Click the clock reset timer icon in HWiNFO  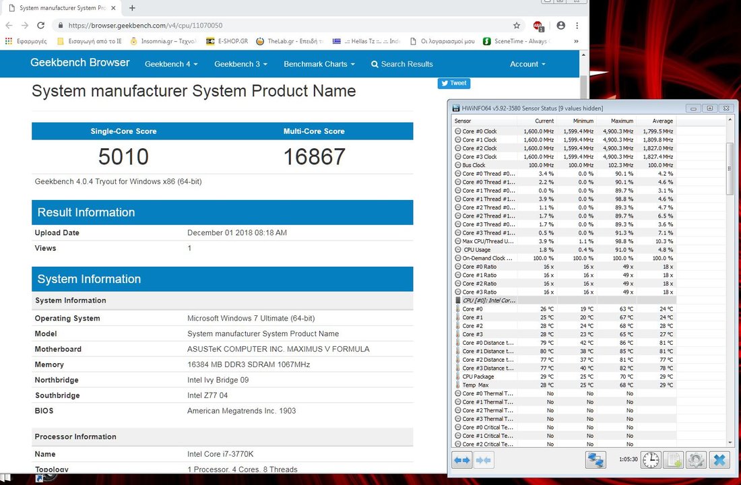point(651,460)
